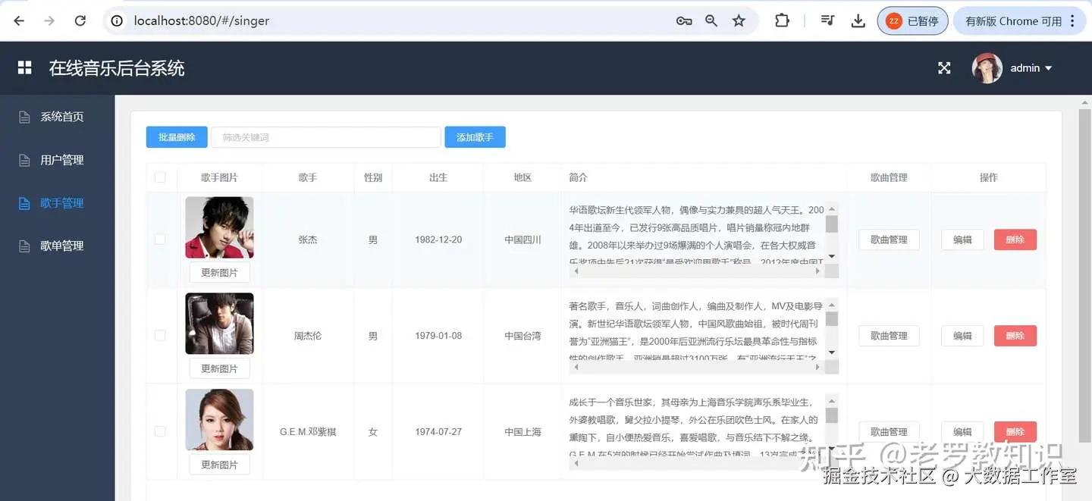Toggle the sidebar with the grid menu icon
The width and height of the screenshot is (1092, 501).
(25, 67)
